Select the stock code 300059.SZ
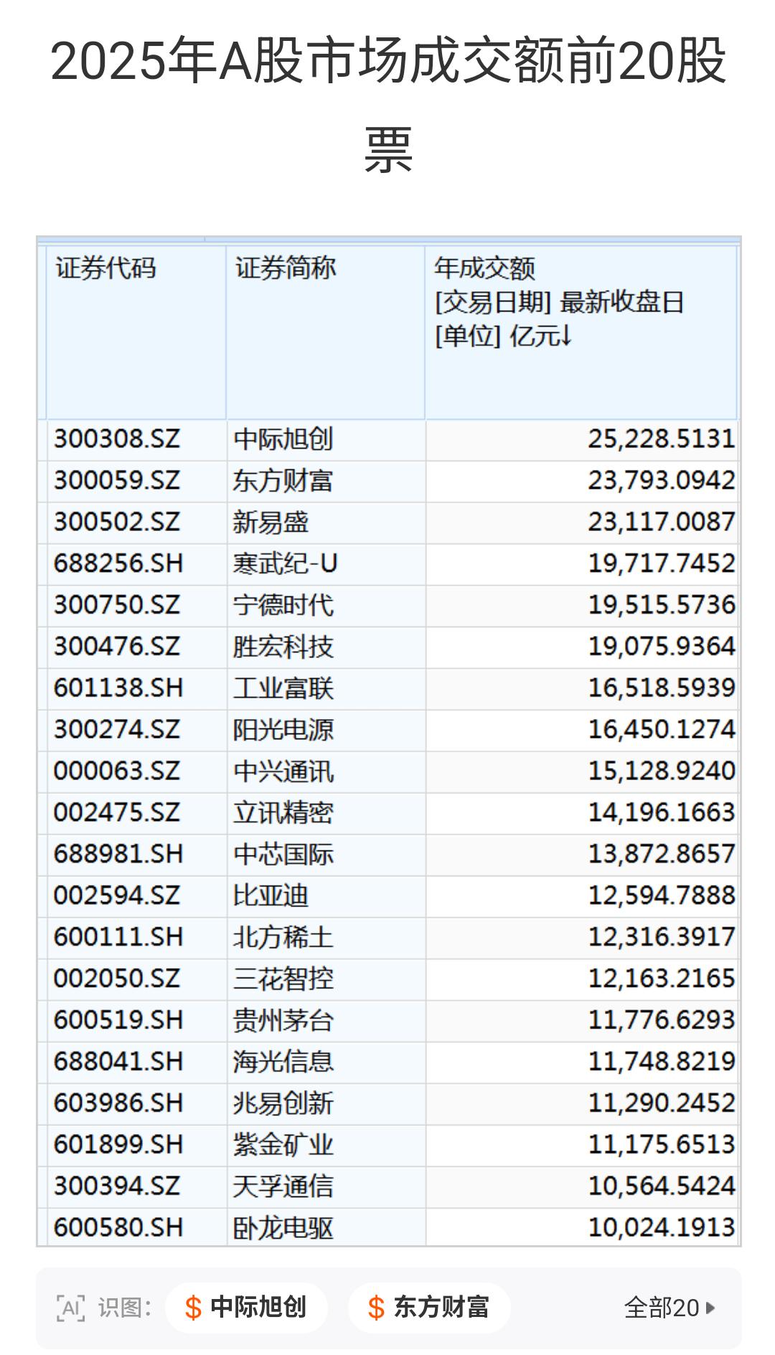The width and height of the screenshot is (775, 1355). click(117, 480)
